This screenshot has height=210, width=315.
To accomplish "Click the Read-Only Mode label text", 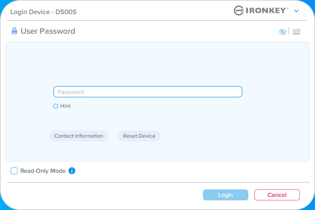I will click(x=43, y=171).
